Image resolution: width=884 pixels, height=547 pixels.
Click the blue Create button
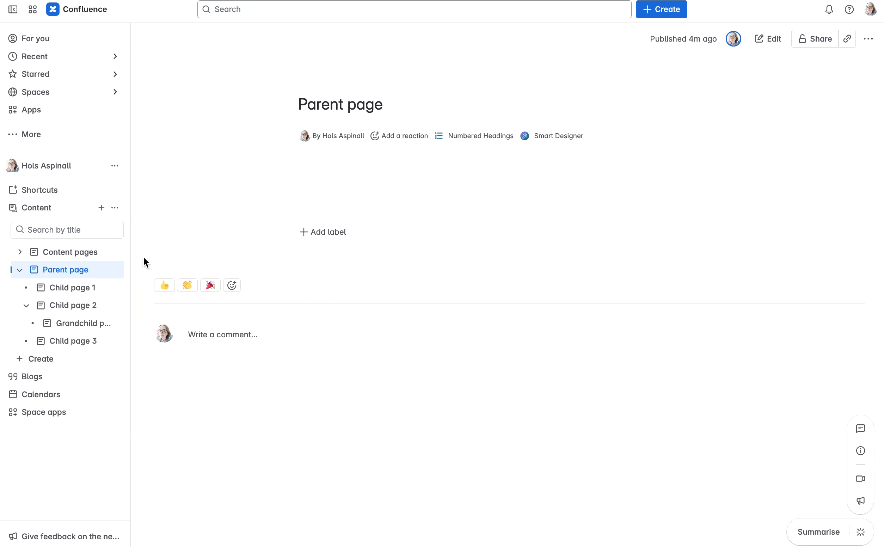pos(661,10)
